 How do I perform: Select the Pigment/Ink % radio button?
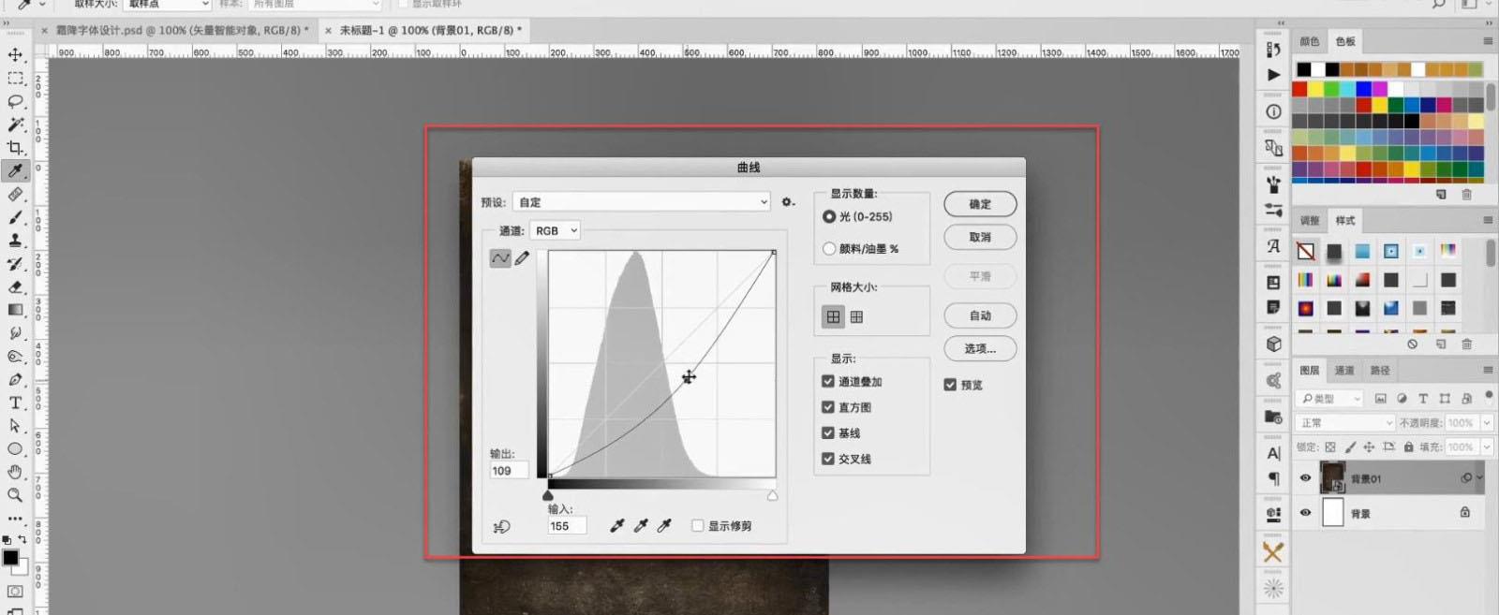pyautogui.click(x=829, y=249)
